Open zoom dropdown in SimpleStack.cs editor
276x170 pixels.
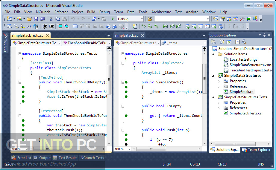(x=130, y=149)
